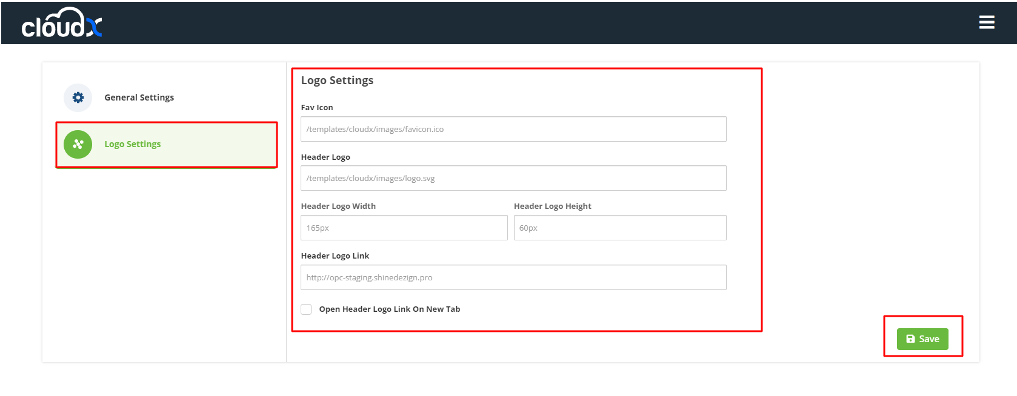Click the 'Fav Icon' field label

(317, 108)
